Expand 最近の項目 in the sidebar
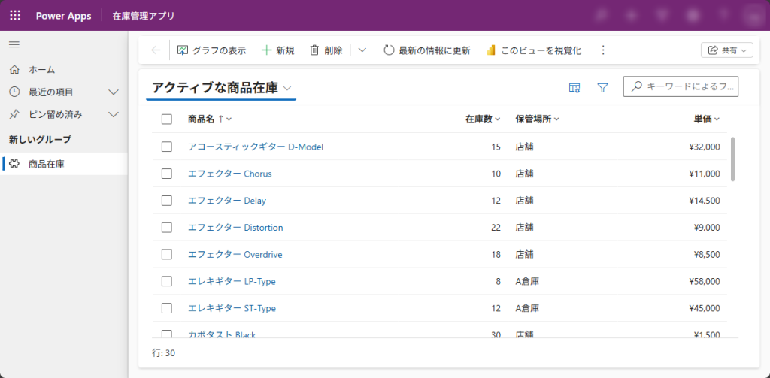Viewport: 770px width, 378px height. 114,92
